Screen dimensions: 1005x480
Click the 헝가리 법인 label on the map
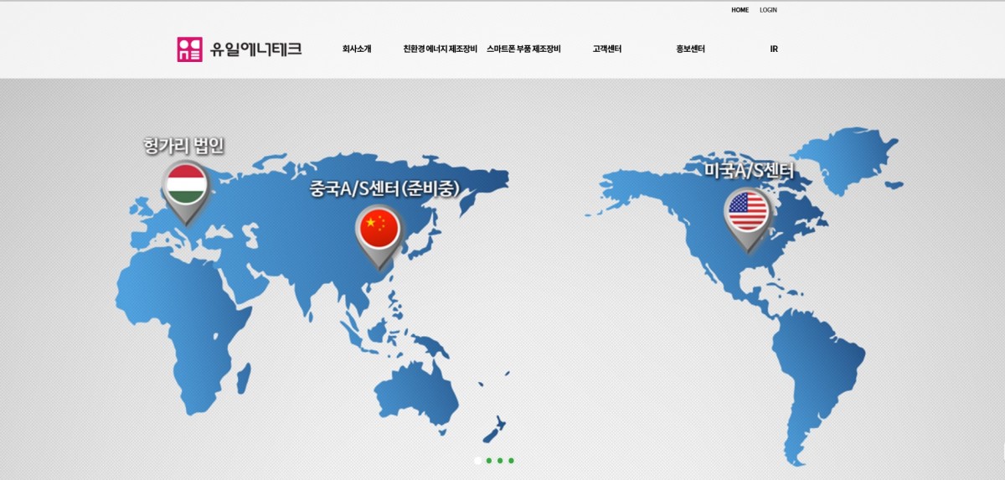(x=184, y=147)
